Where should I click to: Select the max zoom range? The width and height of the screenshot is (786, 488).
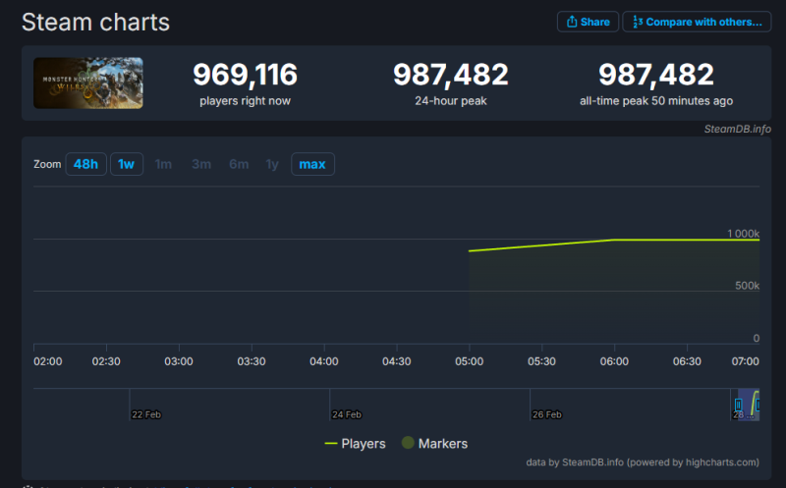click(x=312, y=164)
